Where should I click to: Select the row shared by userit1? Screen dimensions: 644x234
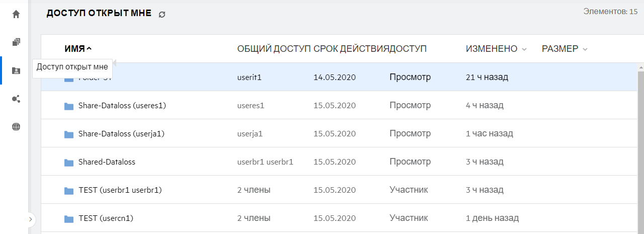(x=250, y=77)
